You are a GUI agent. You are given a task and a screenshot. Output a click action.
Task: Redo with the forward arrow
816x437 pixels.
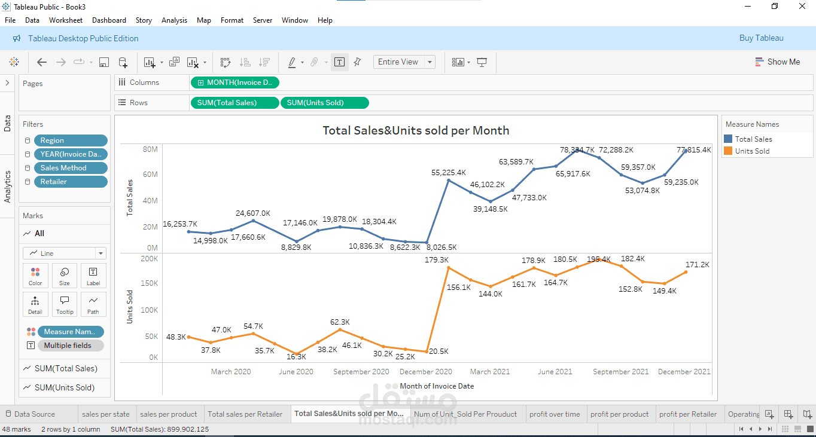(60, 62)
